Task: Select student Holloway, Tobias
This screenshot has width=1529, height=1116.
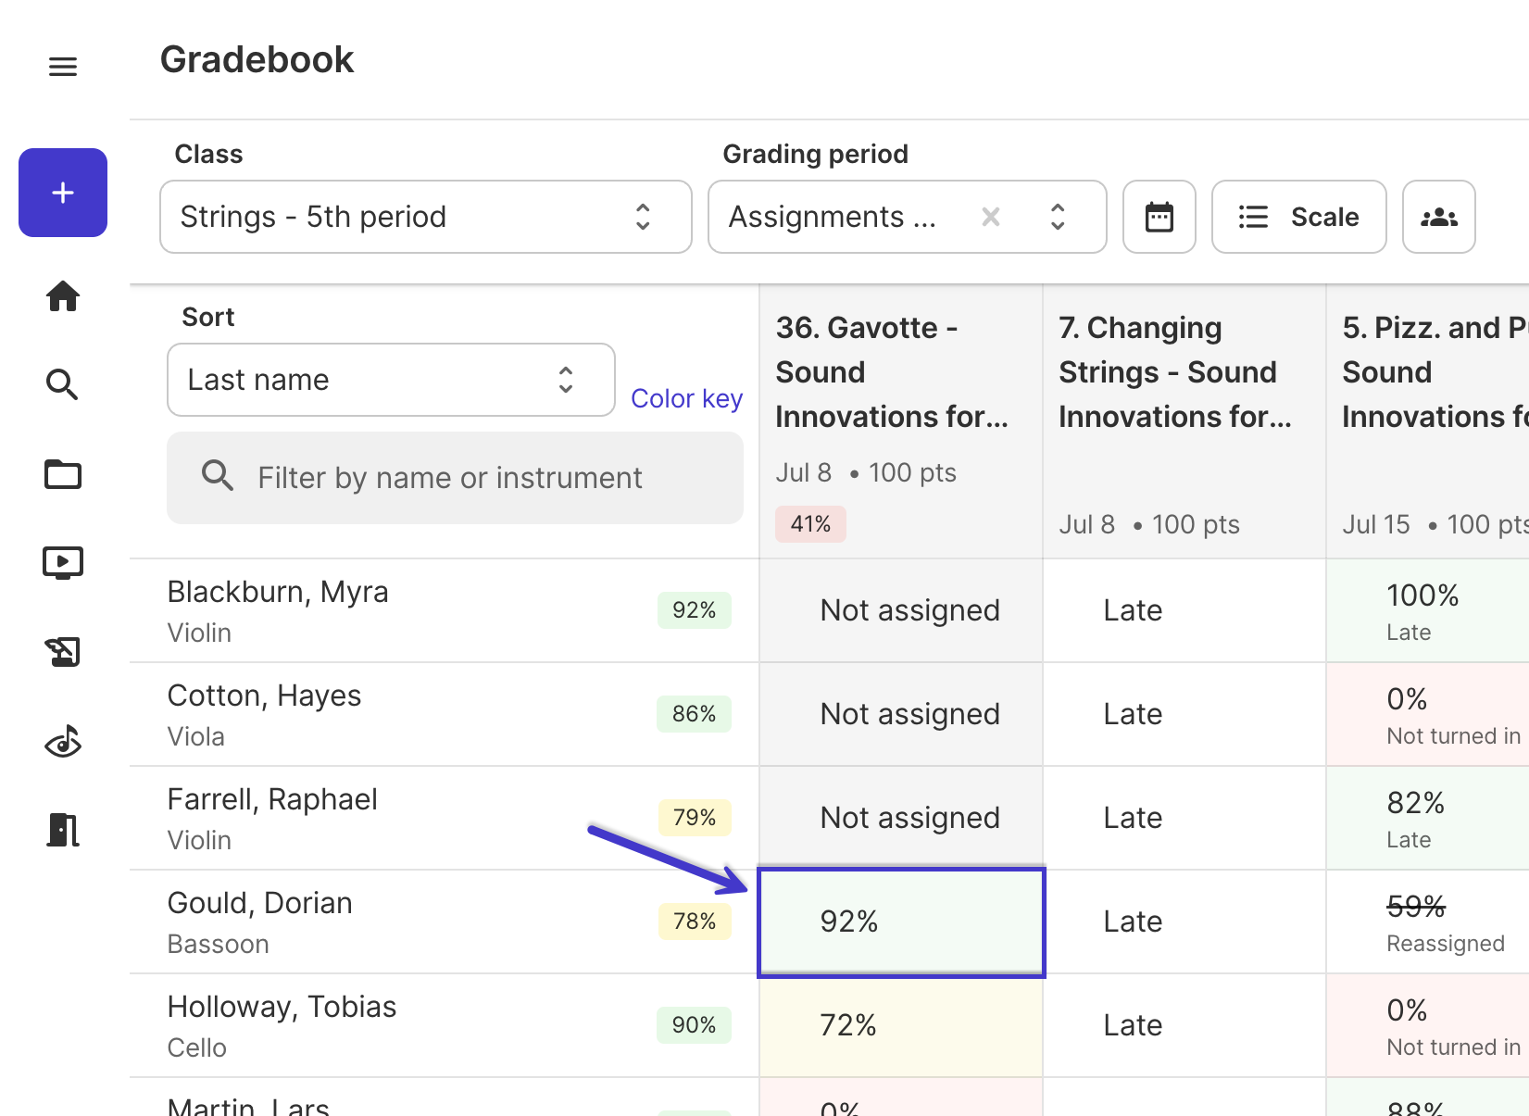Action: 282,1007
